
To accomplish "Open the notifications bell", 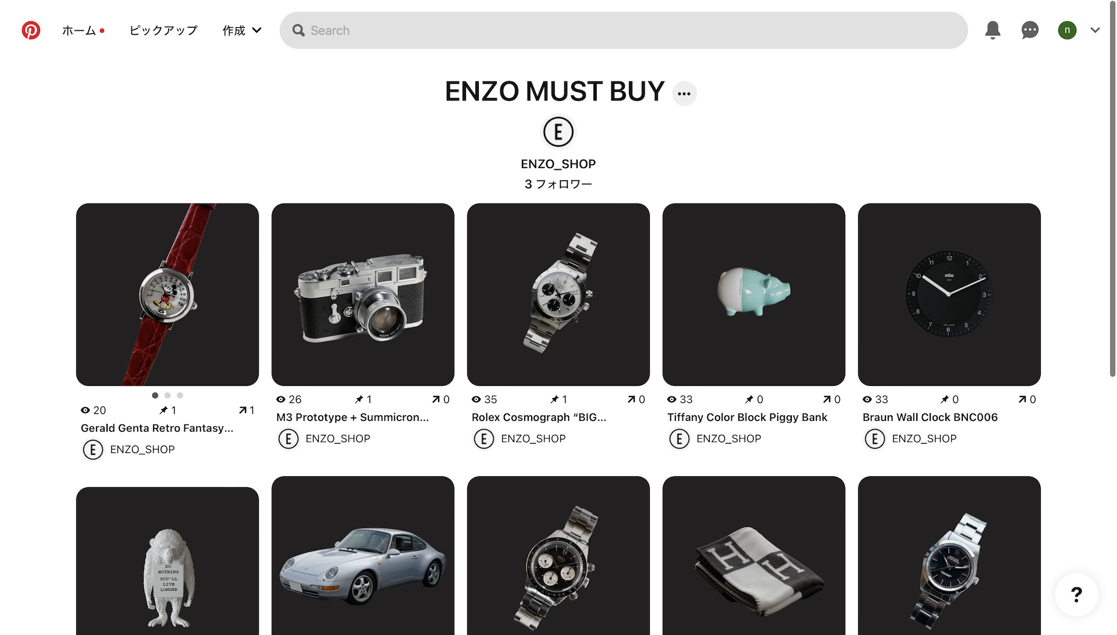I will 993,30.
